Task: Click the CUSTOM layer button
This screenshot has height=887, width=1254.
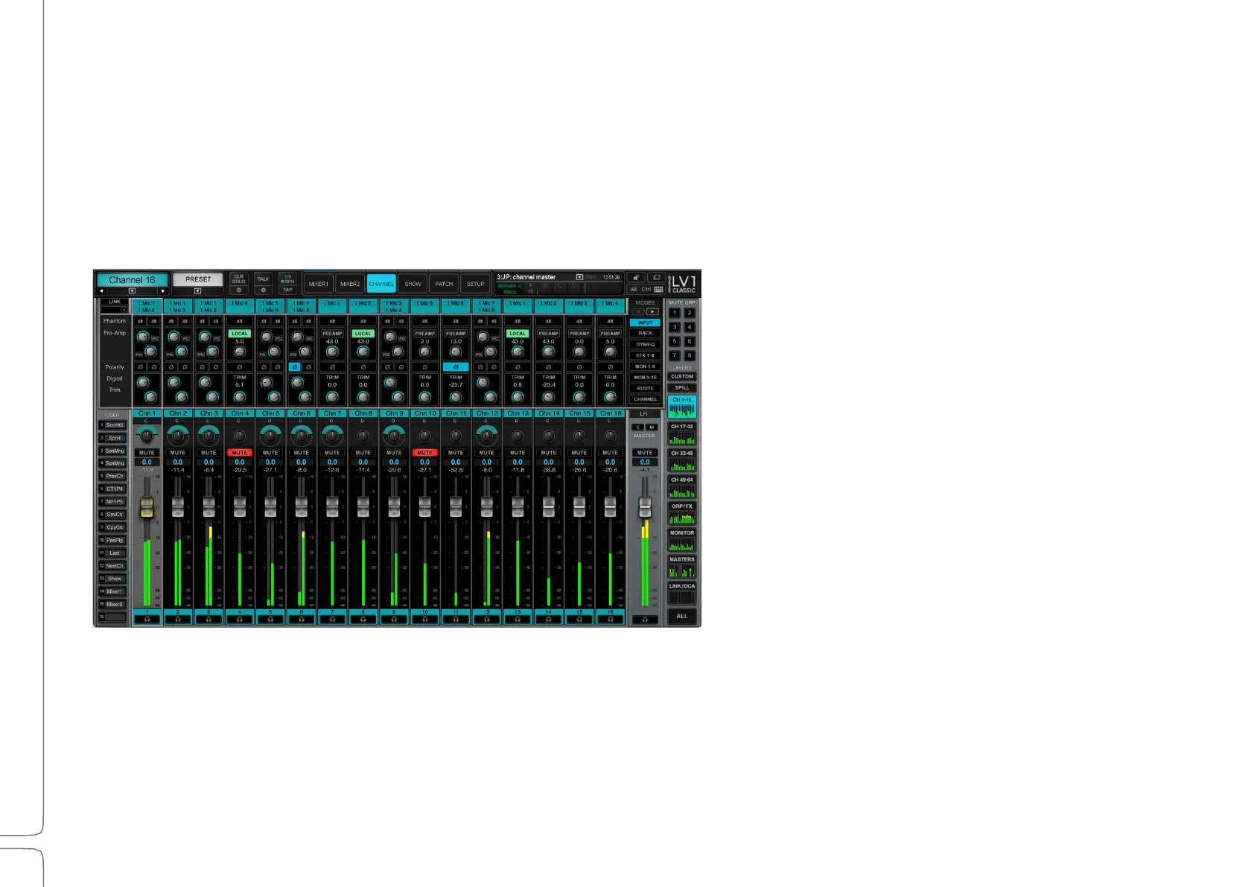Action: point(681,376)
